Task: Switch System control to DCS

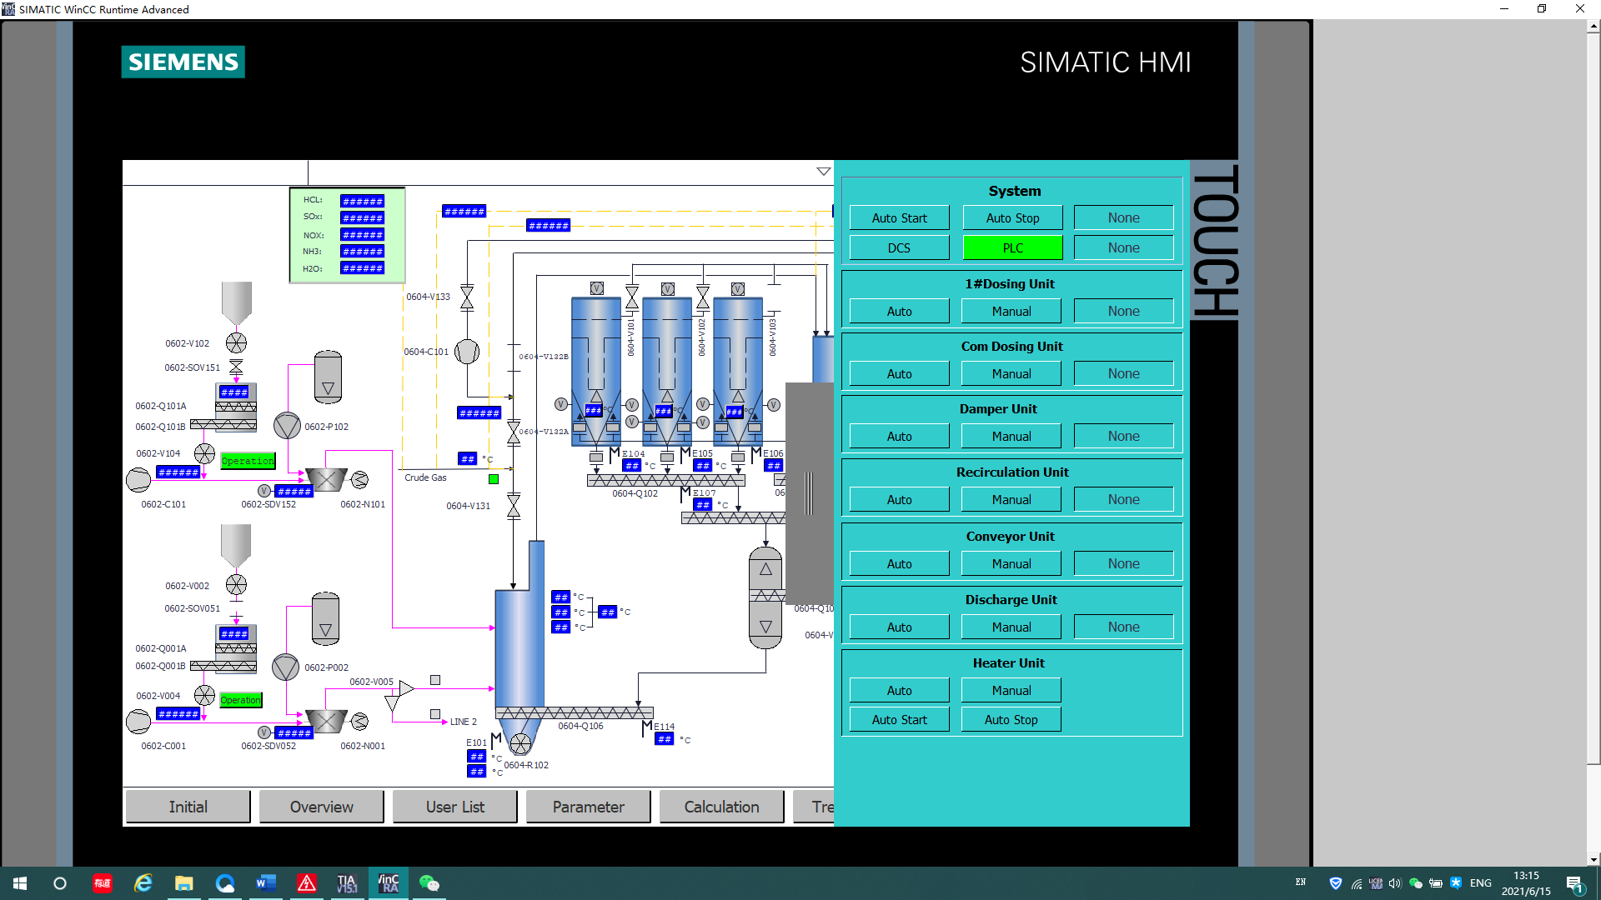Action: tap(899, 247)
